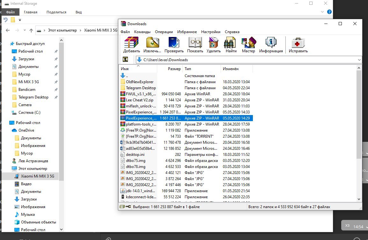Go up one level in Explorer
Screen dimensions: 368x240
(x=31, y=30)
